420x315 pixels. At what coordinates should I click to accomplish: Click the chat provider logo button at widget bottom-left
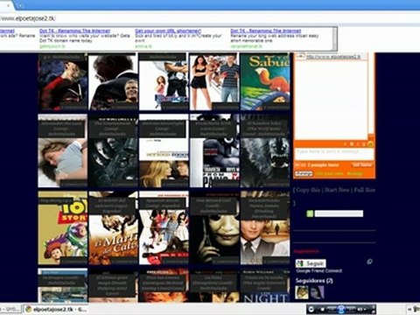(304, 173)
